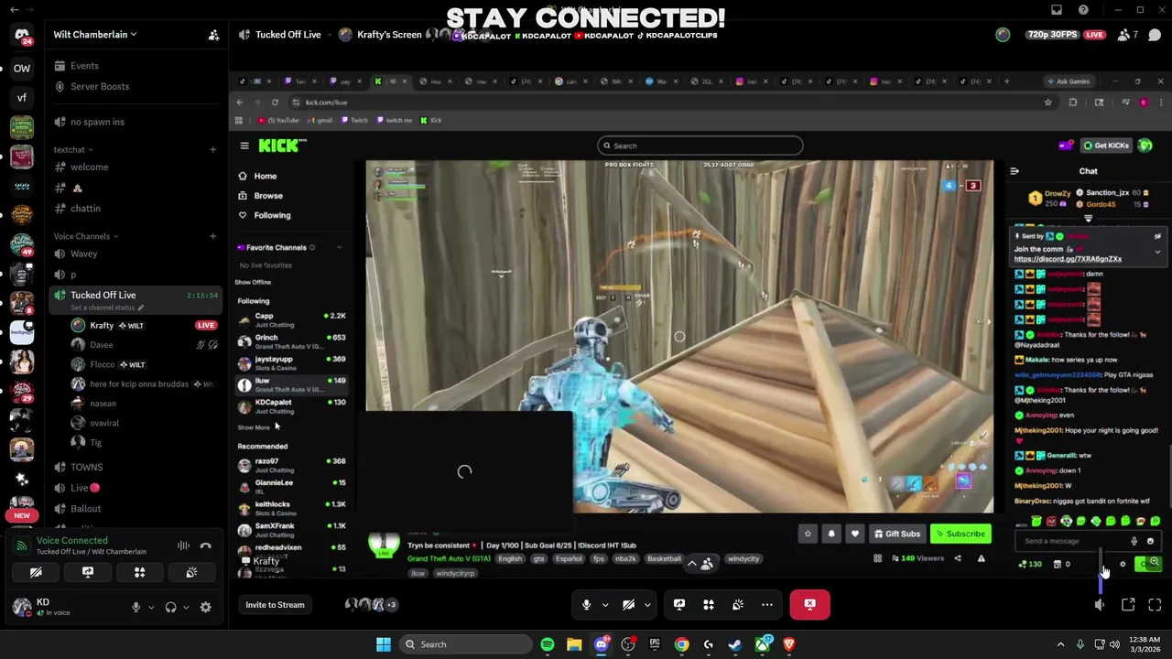Open activities icon in bottom call controls
This screenshot has width=1172, height=659.
click(x=709, y=604)
